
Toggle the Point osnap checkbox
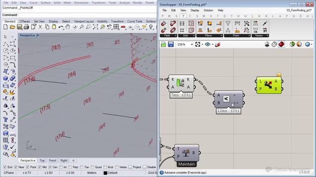28,167
